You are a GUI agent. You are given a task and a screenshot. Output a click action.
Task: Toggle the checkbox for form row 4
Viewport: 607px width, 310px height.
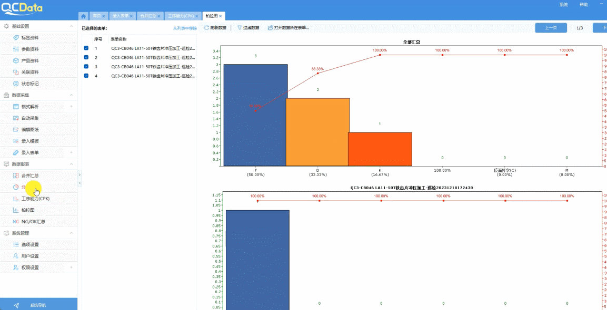pos(86,76)
